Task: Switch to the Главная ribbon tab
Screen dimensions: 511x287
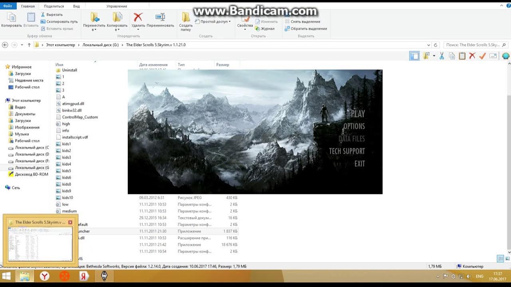Action: [28, 6]
